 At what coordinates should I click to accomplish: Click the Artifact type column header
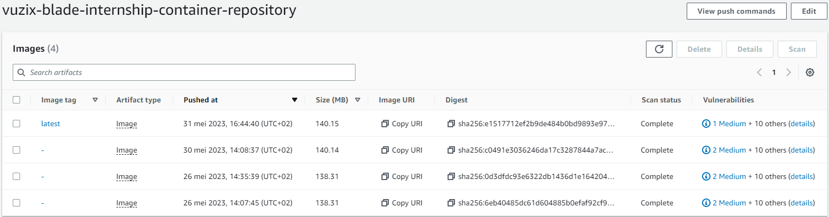pyautogui.click(x=139, y=100)
